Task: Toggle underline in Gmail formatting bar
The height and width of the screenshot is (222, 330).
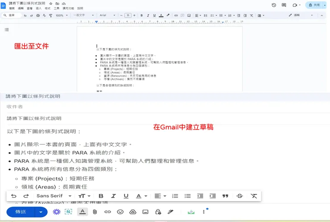Action: click(126, 196)
